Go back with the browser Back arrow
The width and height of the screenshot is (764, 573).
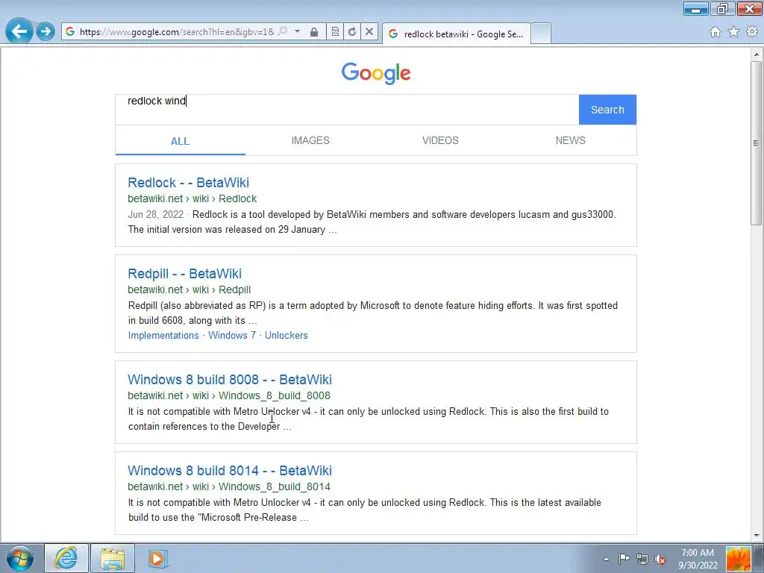pos(19,31)
